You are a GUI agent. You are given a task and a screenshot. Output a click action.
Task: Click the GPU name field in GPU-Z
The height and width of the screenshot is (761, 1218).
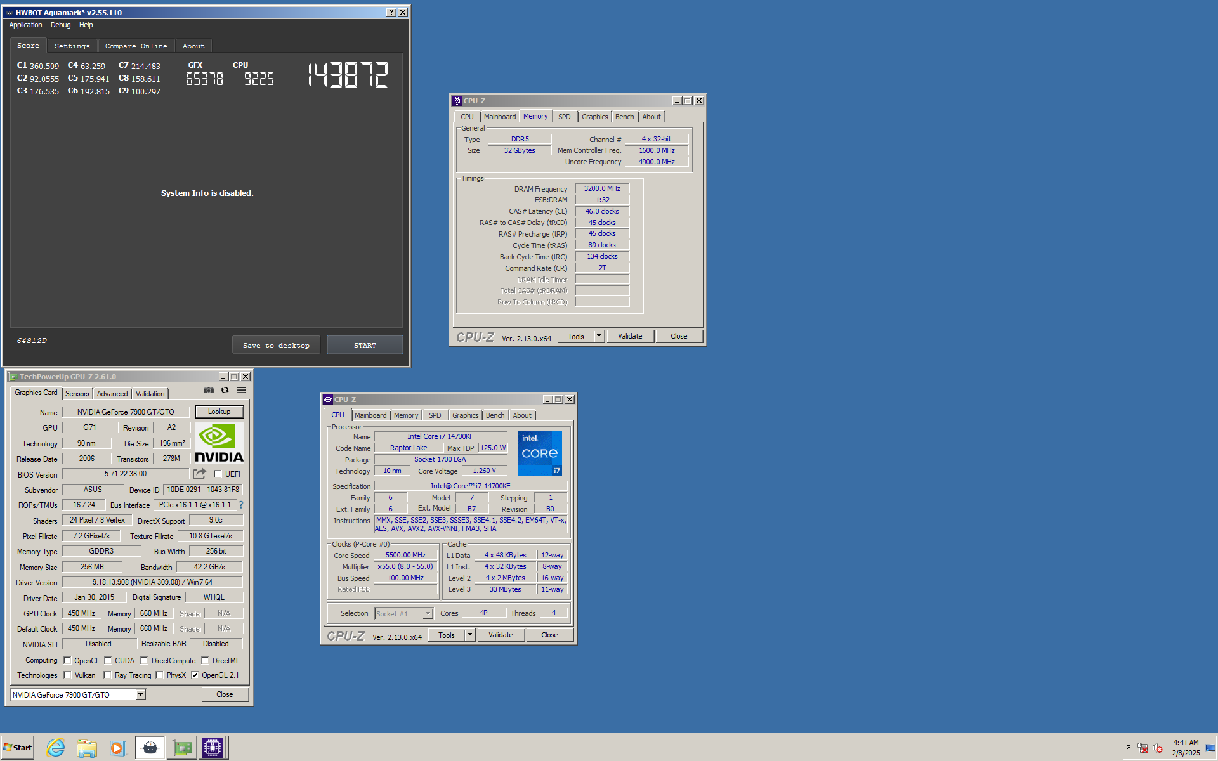click(x=126, y=412)
